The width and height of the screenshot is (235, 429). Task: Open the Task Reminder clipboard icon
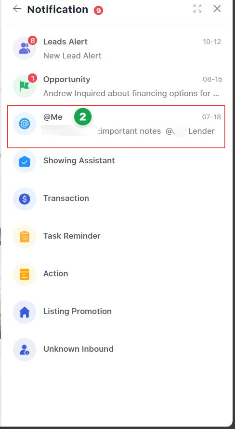click(25, 237)
